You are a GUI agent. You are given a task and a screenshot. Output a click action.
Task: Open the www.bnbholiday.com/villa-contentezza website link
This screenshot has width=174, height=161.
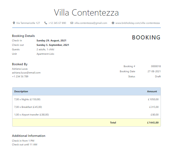point(138,23)
